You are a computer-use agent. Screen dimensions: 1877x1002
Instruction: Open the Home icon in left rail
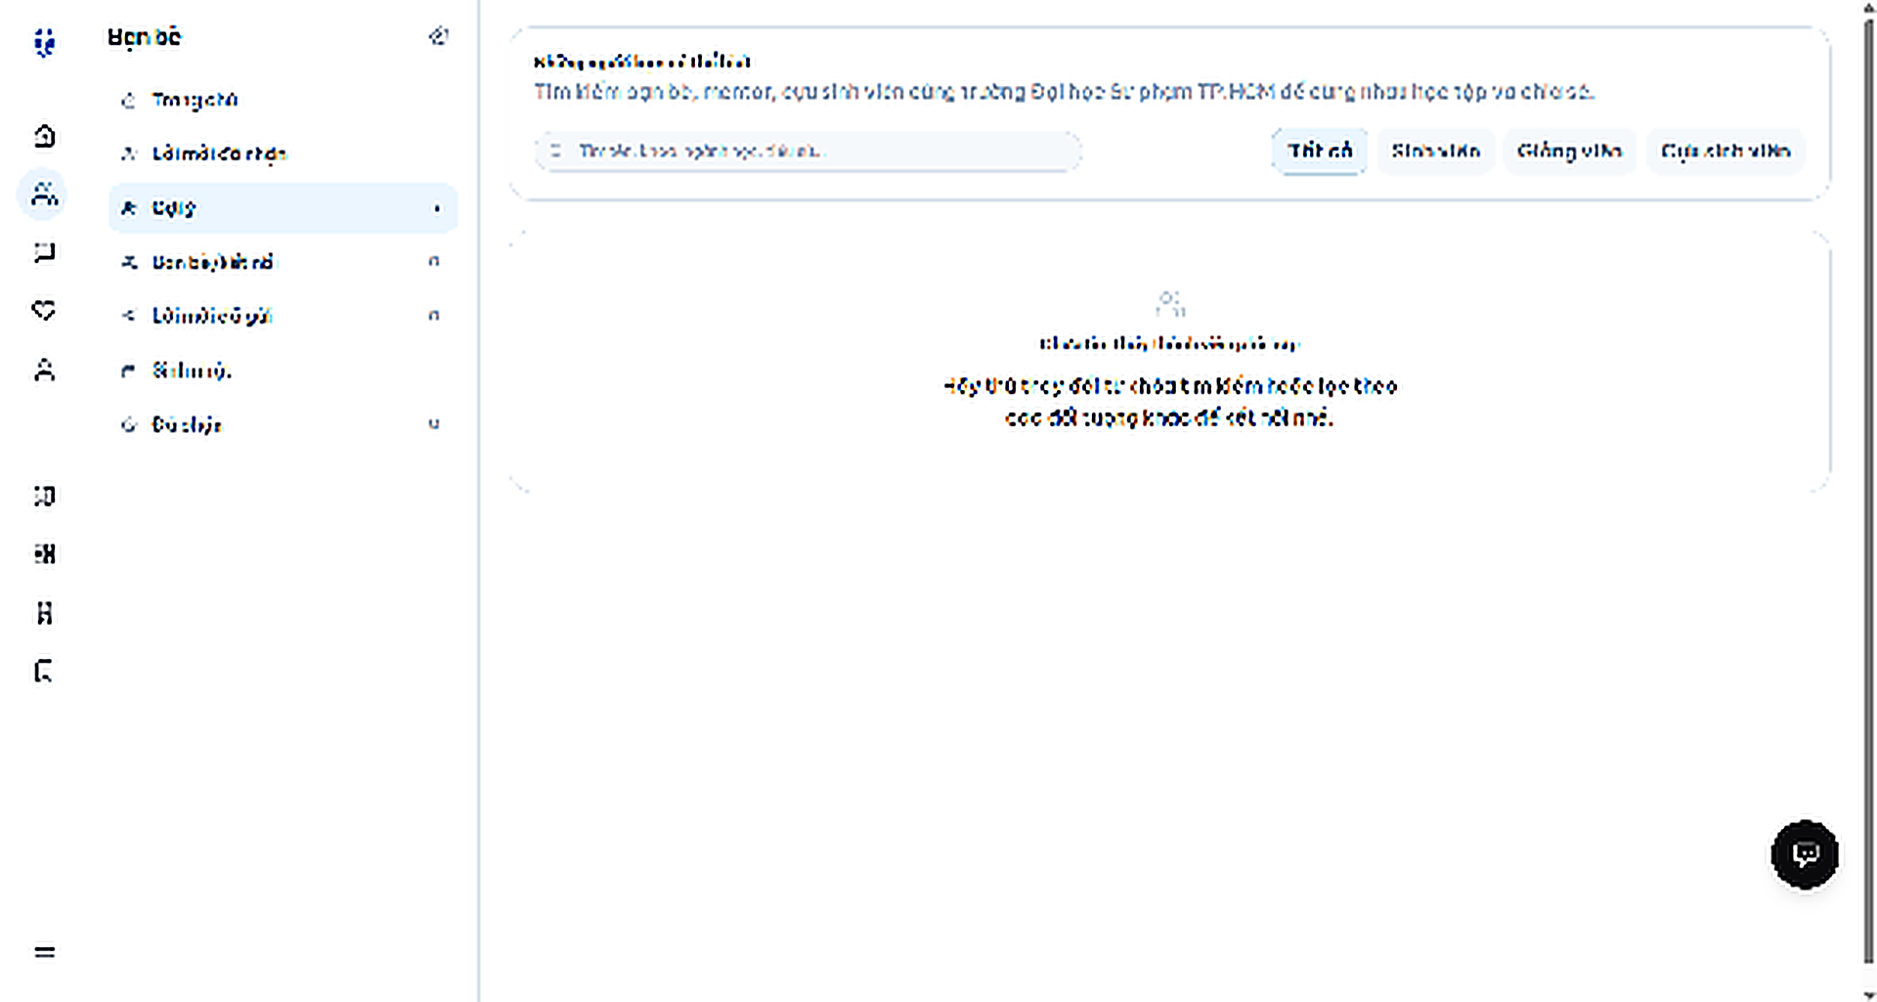pyautogui.click(x=44, y=136)
